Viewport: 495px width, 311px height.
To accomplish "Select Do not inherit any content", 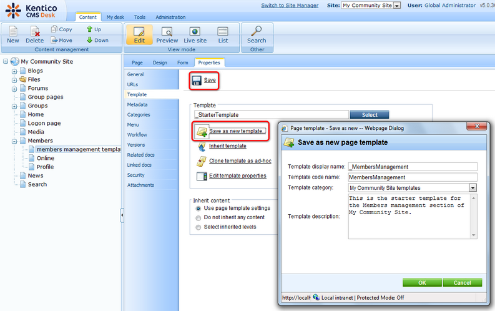I will pyautogui.click(x=199, y=217).
